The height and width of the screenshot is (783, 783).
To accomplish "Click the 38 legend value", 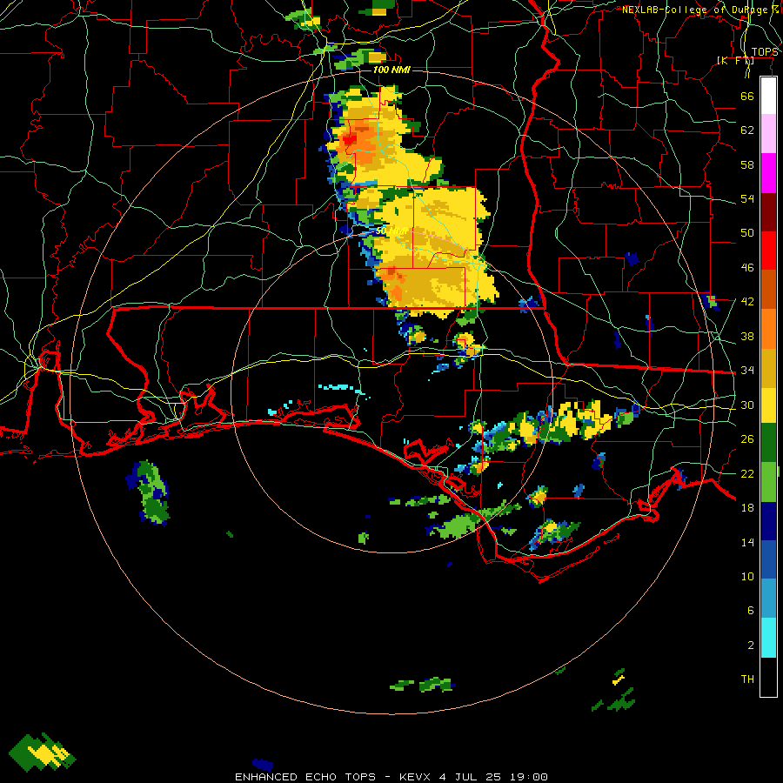I will [747, 336].
